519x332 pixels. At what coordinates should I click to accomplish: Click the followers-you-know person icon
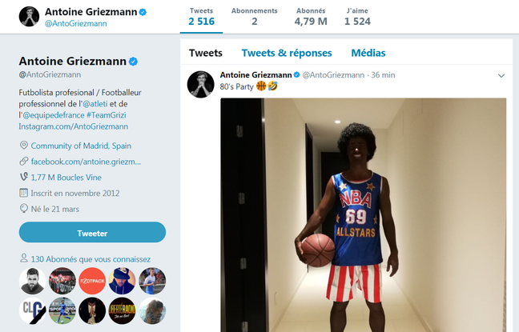pyautogui.click(x=23, y=259)
